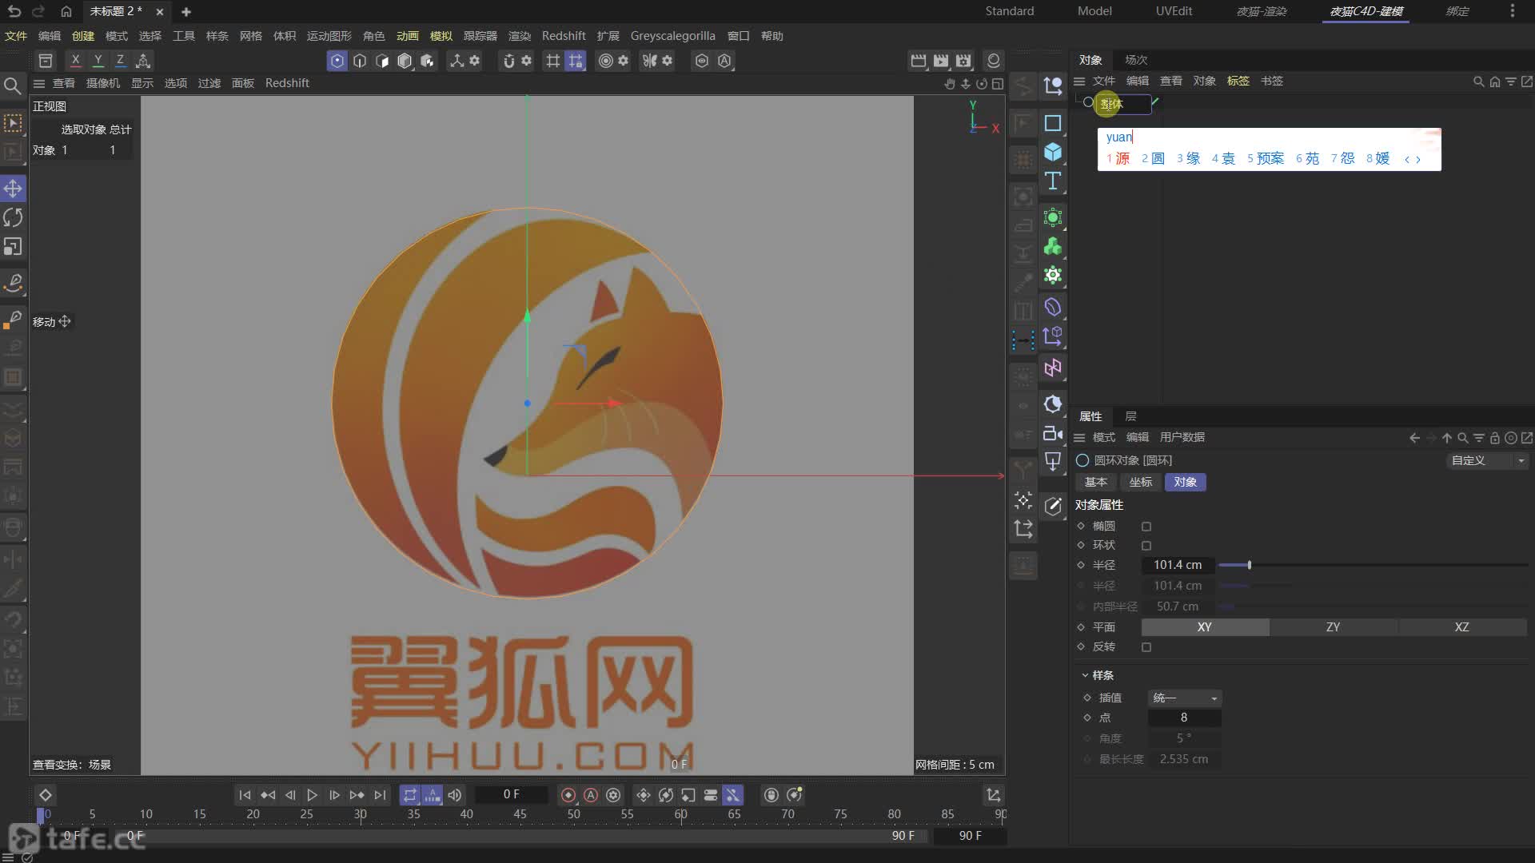Open the 插值 interpolation dropdown

tap(1184, 698)
